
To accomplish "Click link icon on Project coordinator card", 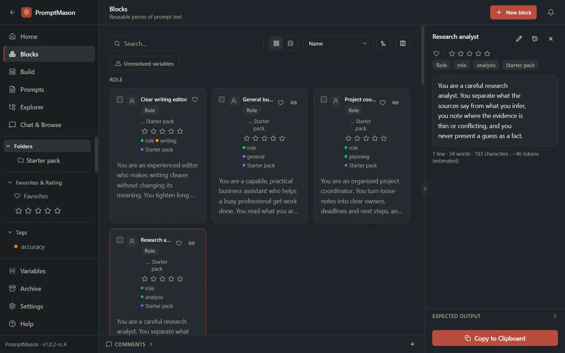I will tap(395, 103).
